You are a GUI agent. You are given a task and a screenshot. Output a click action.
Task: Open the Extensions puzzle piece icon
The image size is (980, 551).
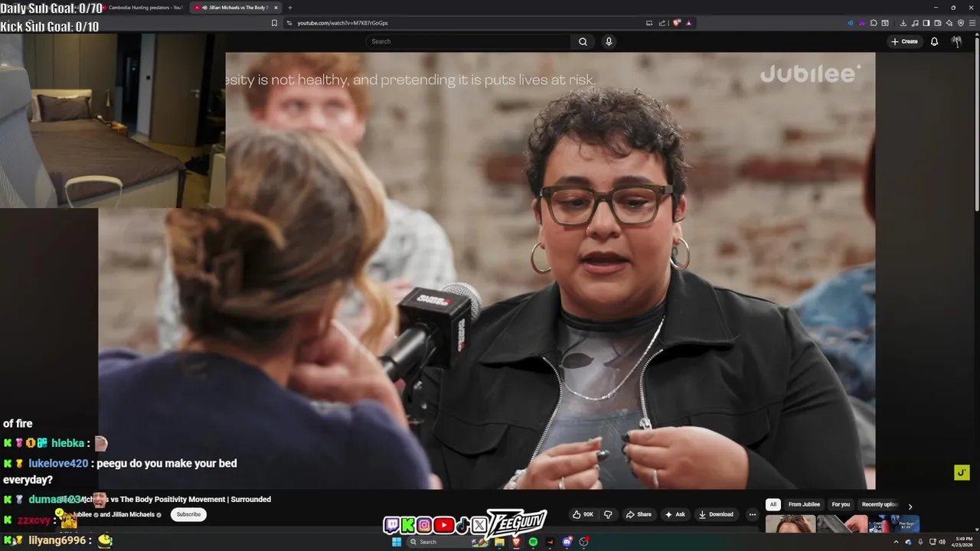(874, 23)
